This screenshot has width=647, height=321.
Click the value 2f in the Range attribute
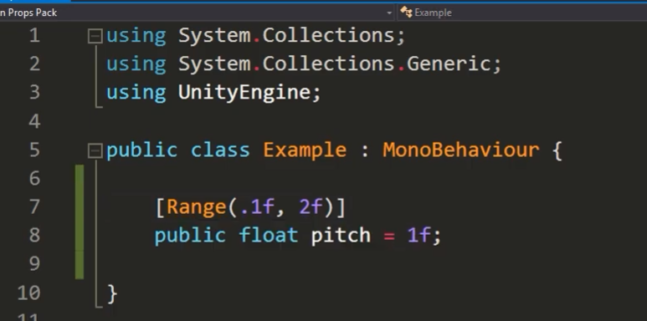[311, 206]
